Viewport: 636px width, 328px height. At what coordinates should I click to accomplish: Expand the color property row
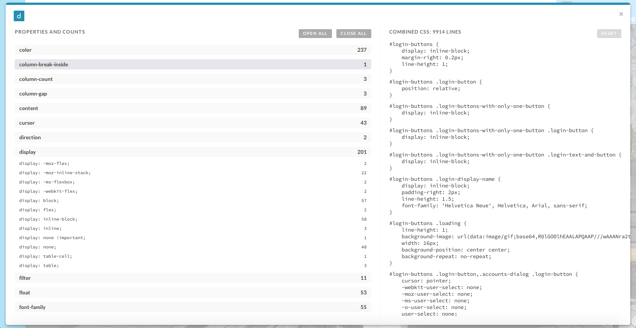[x=193, y=50]
